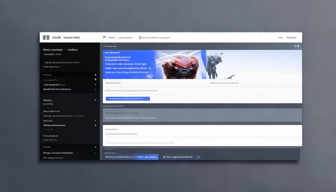Click the icon at bottom toolbar's right end
This screenshot has width=336, height=192.
pos(198,157)
